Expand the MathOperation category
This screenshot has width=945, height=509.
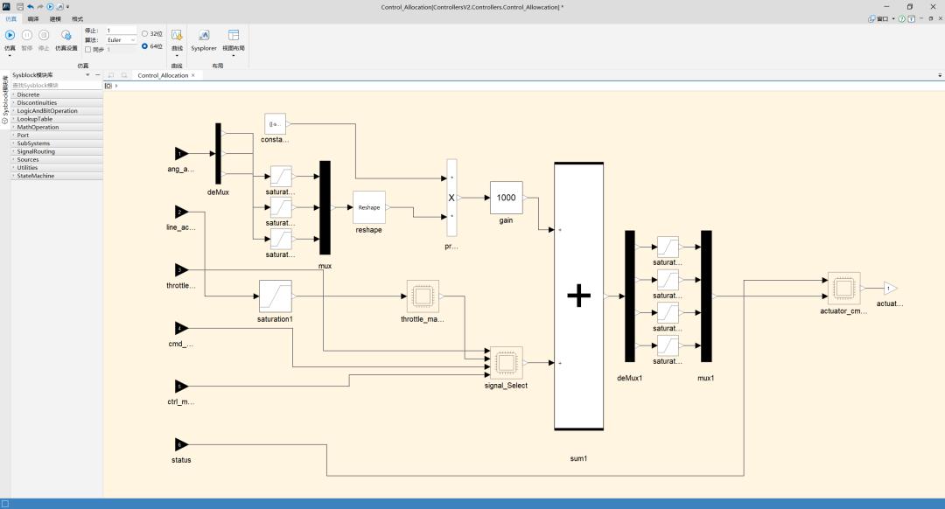click(x=13, y=127)
